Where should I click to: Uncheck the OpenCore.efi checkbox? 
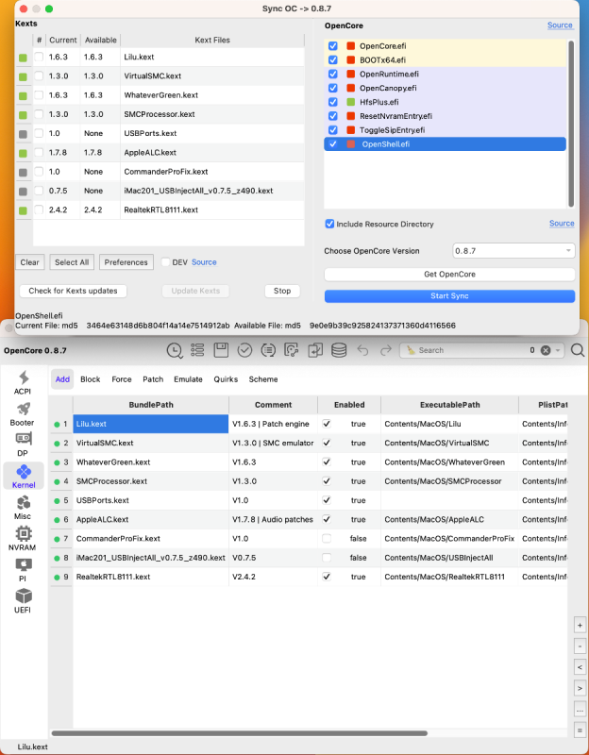click(333, 45)
